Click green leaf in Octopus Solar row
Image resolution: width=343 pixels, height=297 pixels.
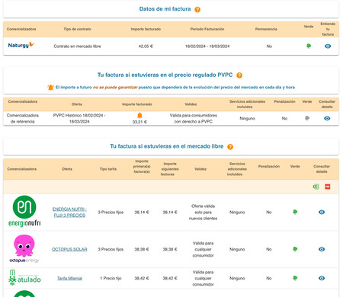(295, 249)
